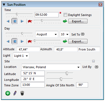Image resolution: width=105 pixels, height=101 pixels.
Task: Click the red record indicator next to time
Action: [60, 13]
